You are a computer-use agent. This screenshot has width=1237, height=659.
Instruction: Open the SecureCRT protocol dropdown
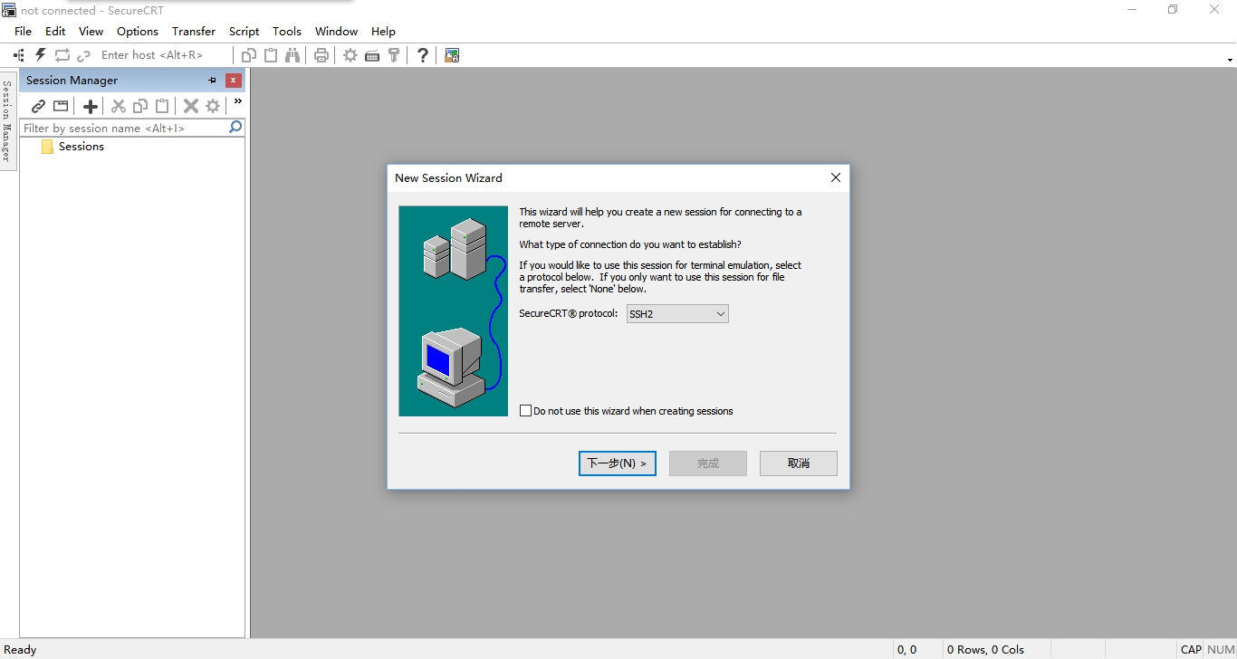point(677,314)
